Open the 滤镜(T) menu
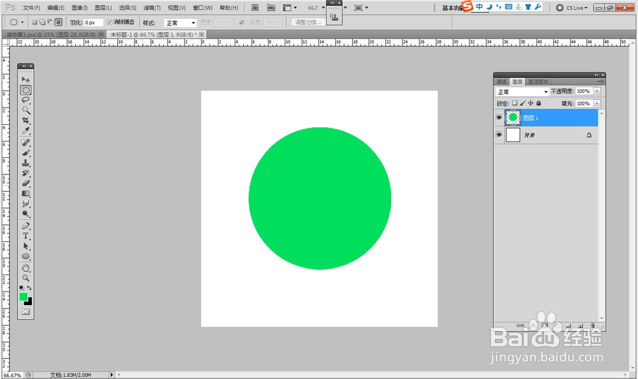This screenshot has height=379, width=638. click(x=152, y=8)
